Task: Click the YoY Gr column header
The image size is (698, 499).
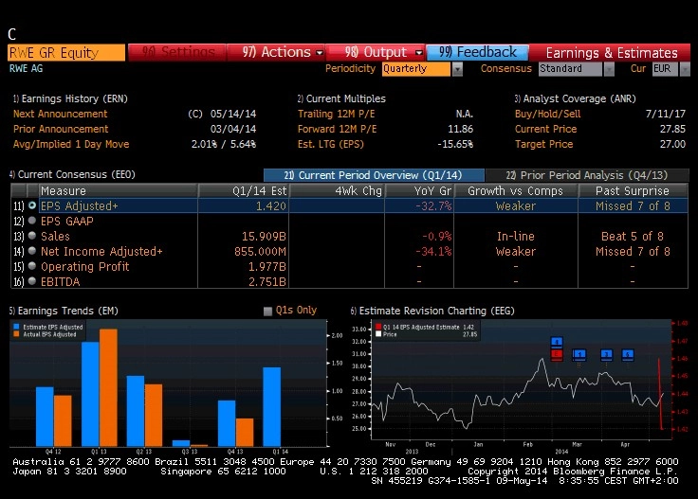Action: coord(419,190)
